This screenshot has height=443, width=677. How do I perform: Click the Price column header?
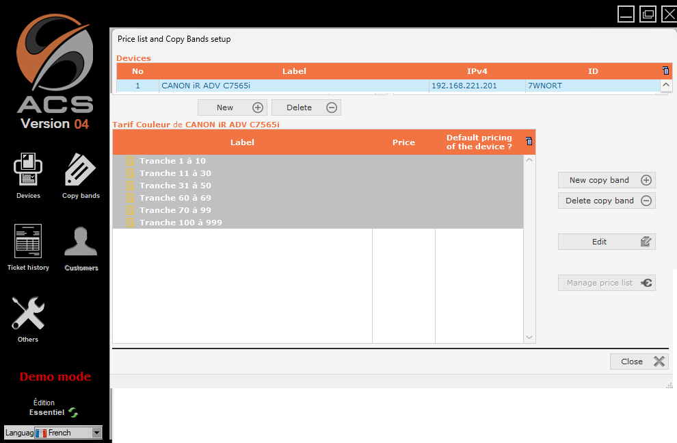pyautogui.click(x=403, y=142)
